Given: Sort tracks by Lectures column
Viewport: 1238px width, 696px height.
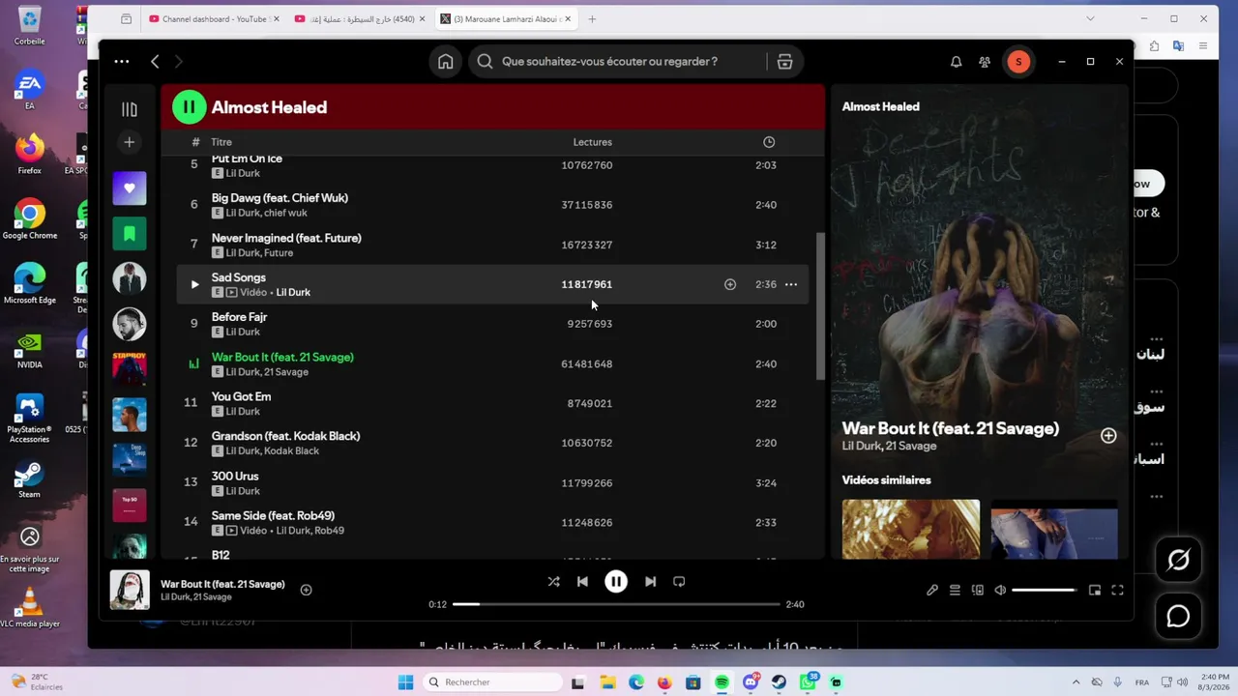Looking at the screenshot, I should 592,142.
